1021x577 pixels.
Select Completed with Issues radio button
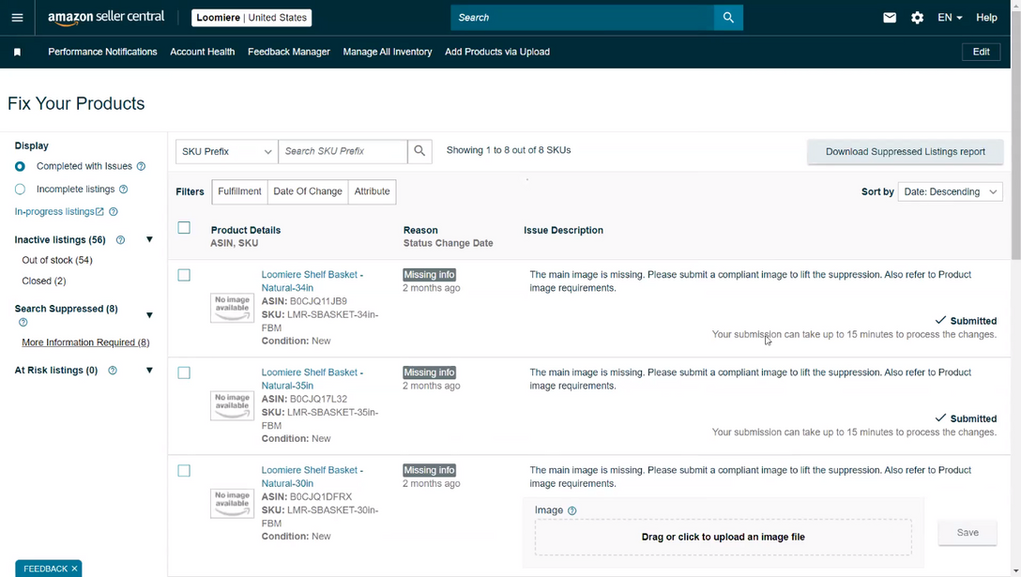pyautogui.click(x=21, y=167)
